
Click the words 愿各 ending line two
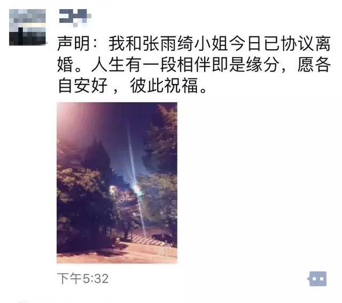[x=314, y=65]
